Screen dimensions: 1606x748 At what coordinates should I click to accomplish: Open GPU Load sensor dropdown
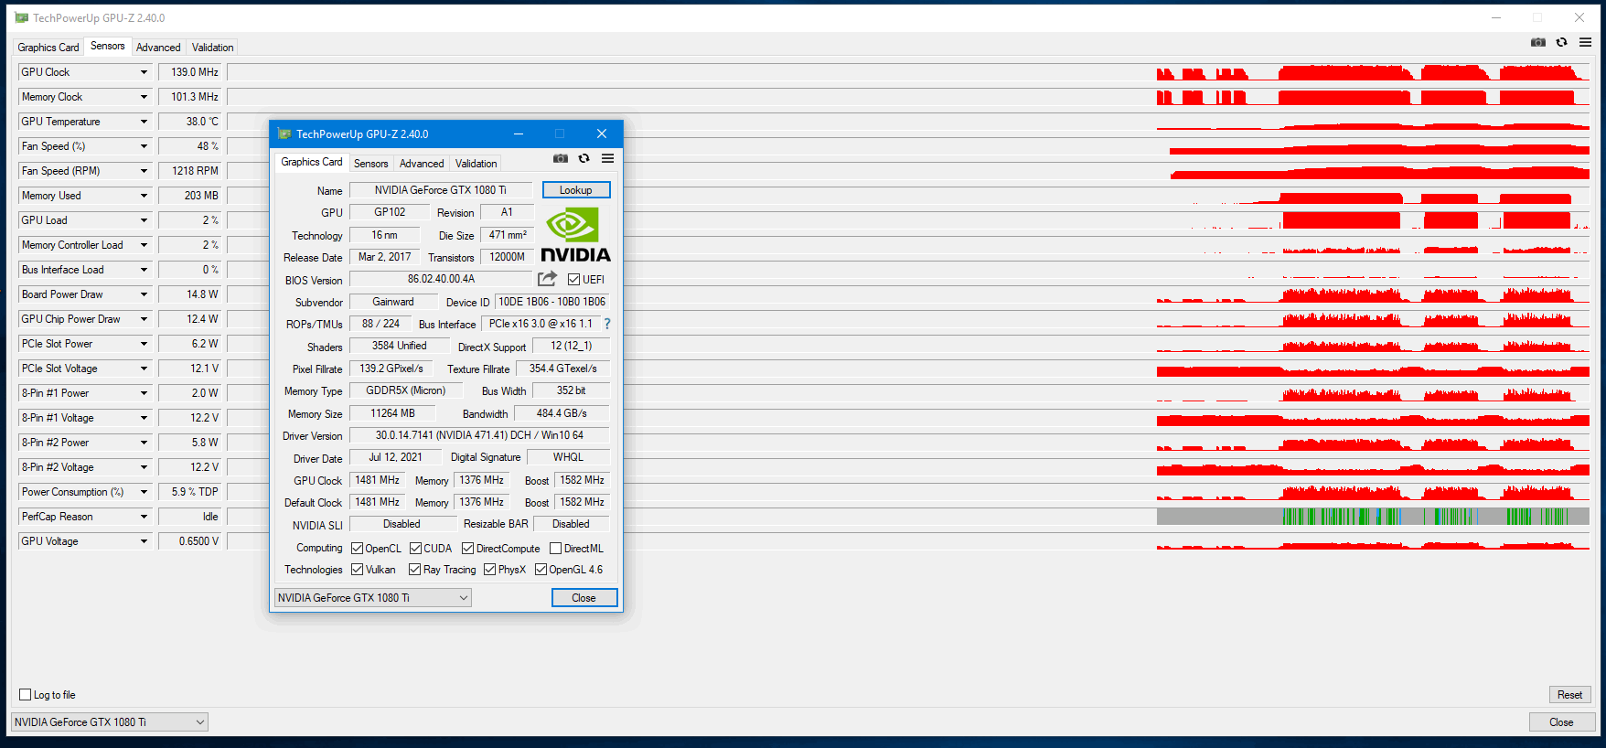tap(144, 220)
